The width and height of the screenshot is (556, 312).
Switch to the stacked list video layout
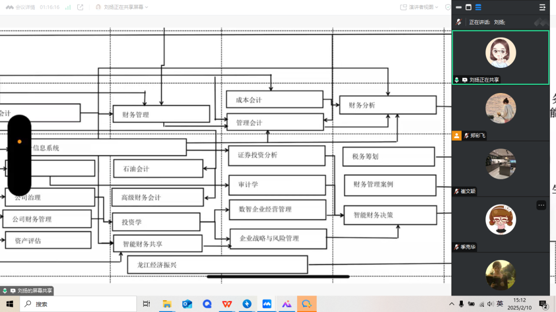478,7
